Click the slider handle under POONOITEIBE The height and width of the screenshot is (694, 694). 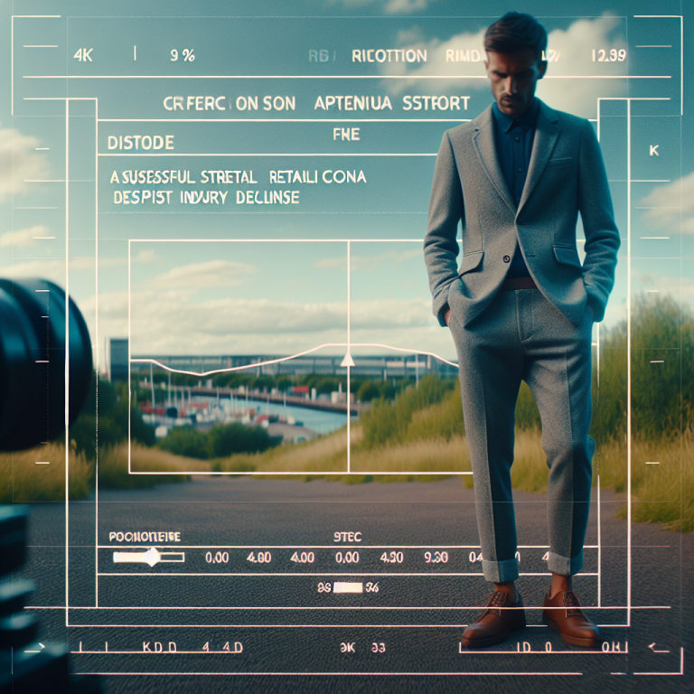click(x=148, y=558)
